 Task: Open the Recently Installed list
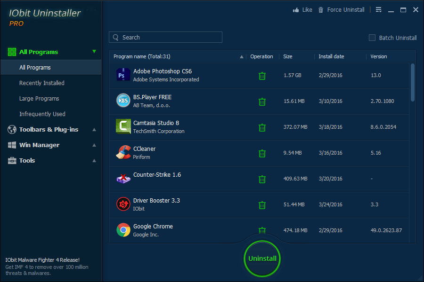[41, 83]
